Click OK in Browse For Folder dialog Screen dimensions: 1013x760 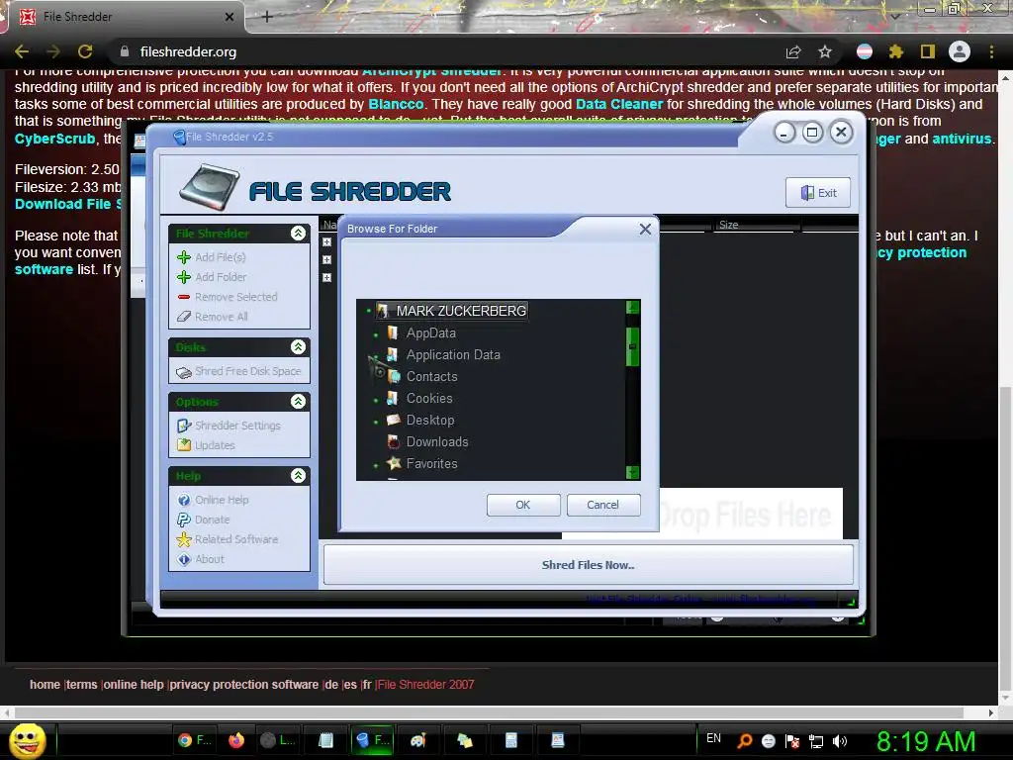[523, 505]
